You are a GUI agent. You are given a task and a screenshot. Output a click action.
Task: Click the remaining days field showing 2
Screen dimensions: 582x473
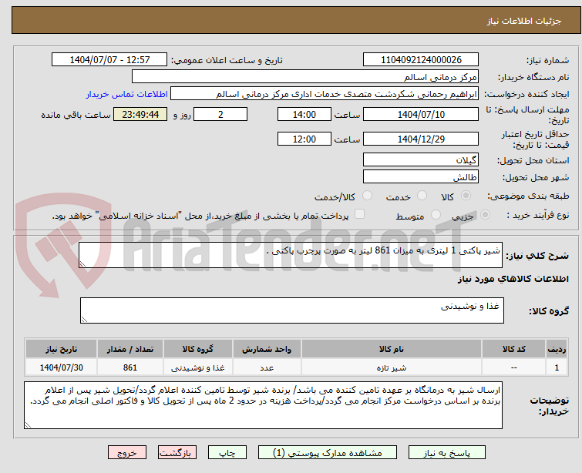[220, 114]
